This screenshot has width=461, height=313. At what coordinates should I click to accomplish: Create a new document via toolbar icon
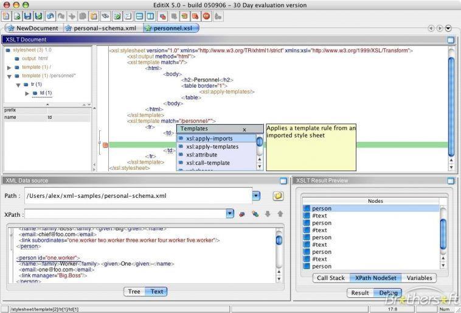tap(6, 16)
